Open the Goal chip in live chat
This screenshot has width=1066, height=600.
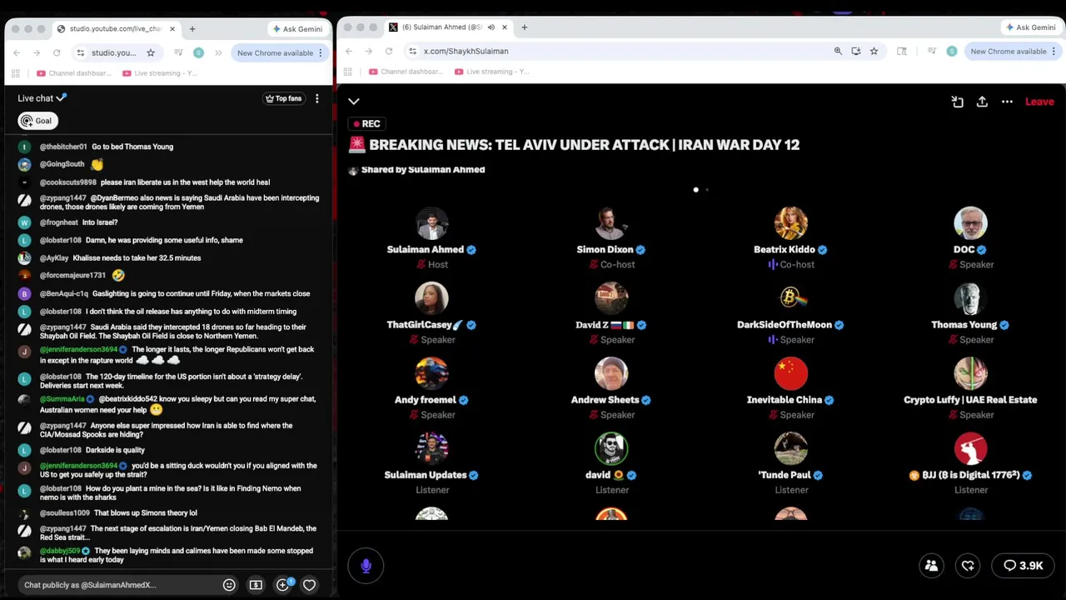tap(37, 121)
